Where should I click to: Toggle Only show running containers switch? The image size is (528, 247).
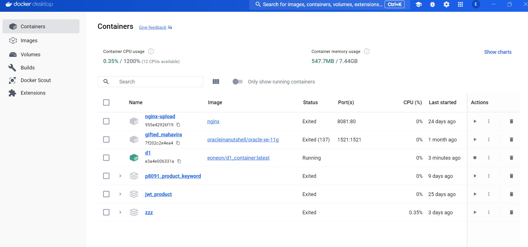tap(237, 81)
